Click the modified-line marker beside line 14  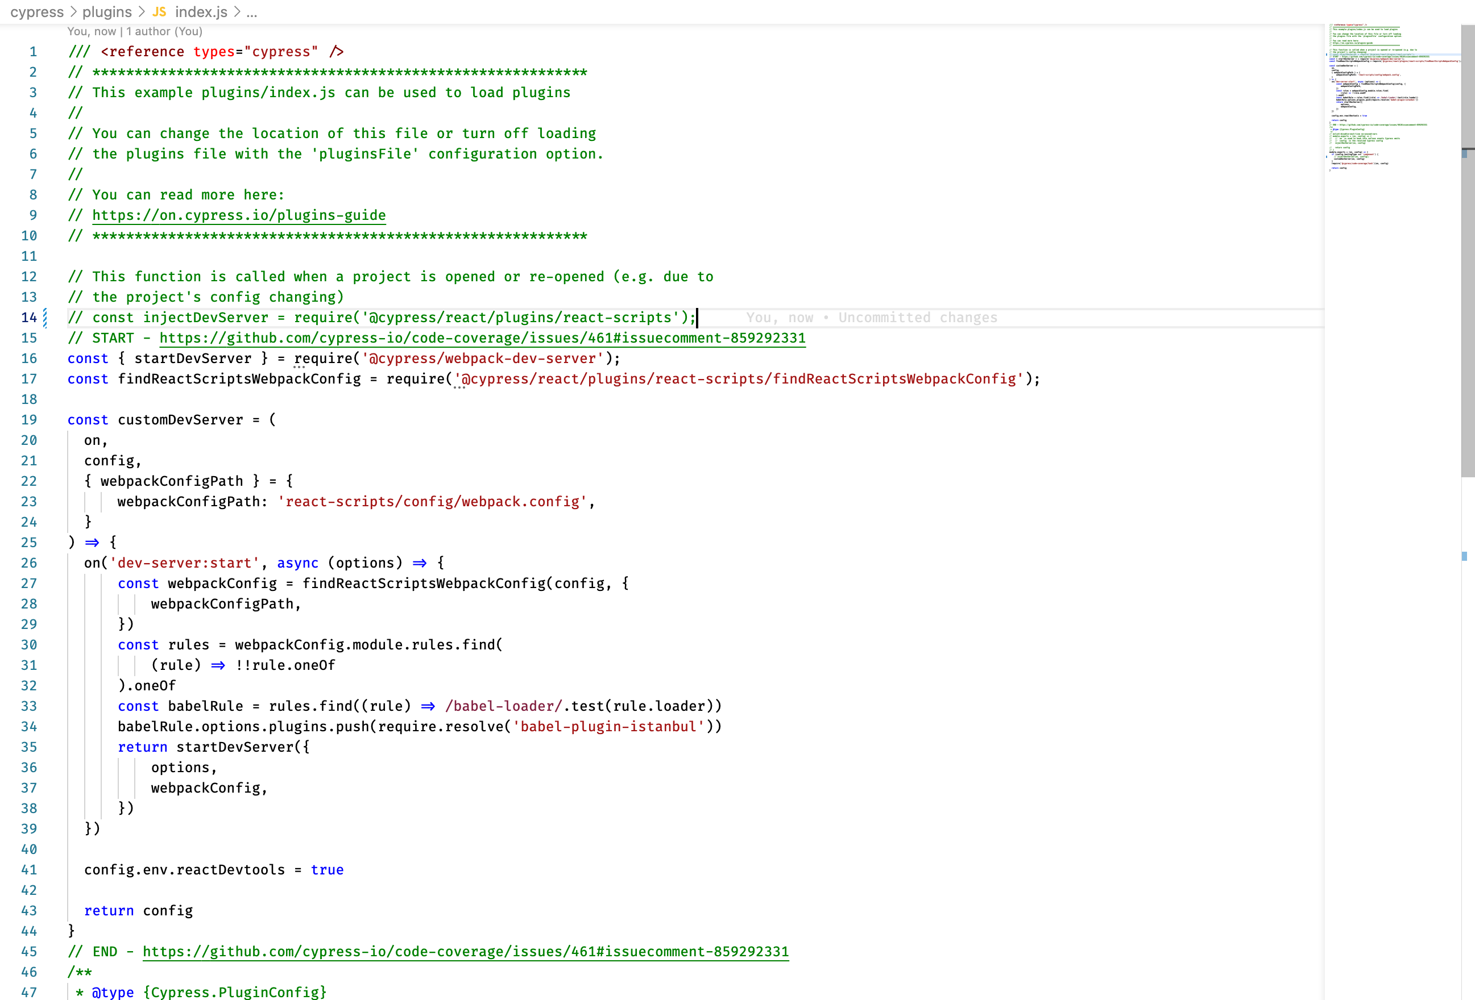click(x=45, y=317)
